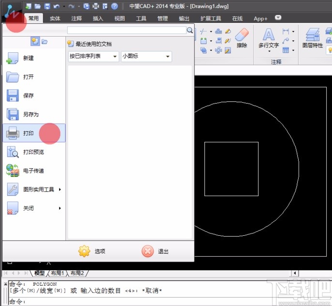The width and height of the screenshot is (332, 306).
Task: Select the overlapping squares copy tool
Action: (x=203, y=50)
